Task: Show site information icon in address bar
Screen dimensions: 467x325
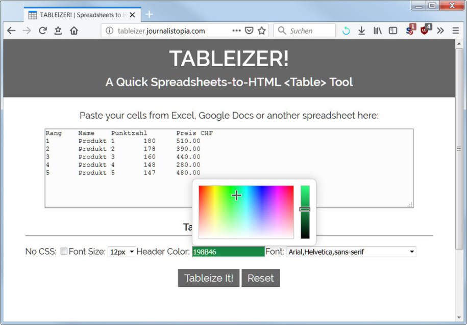Action: 109,31
